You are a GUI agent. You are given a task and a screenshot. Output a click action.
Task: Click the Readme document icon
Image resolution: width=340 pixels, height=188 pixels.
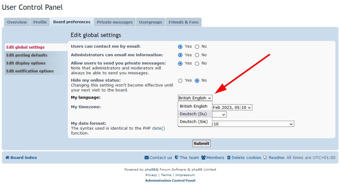click(x=265, y=157)
